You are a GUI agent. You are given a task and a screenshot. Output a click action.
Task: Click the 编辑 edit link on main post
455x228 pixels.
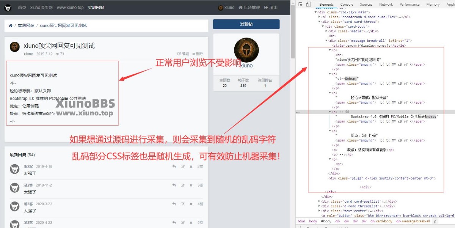pos(183,54)
